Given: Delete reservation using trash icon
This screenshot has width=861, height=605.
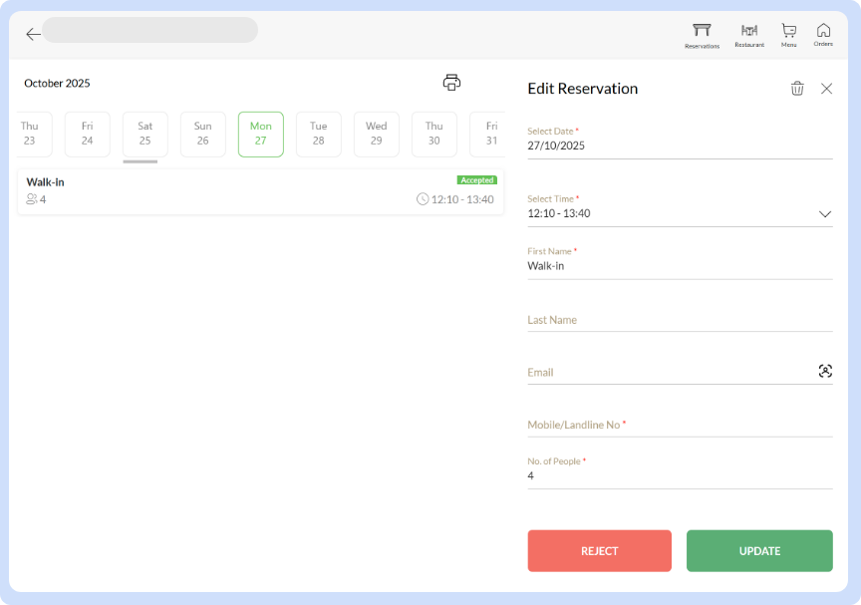Looking at the screenshot, I should 797,89.
